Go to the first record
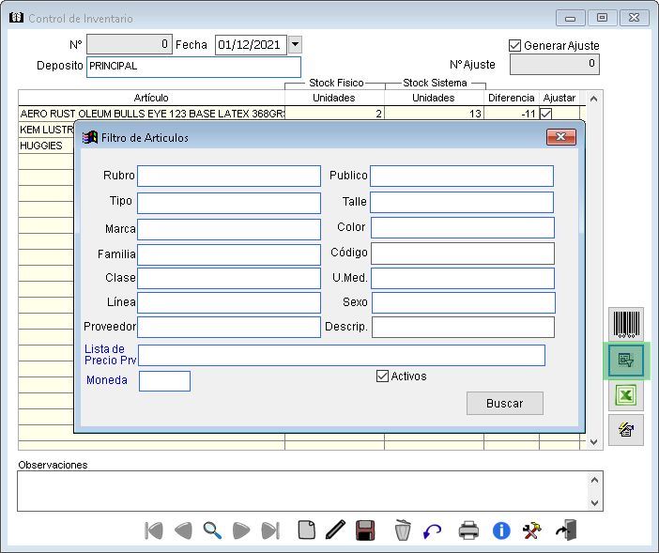 (153, 530)
